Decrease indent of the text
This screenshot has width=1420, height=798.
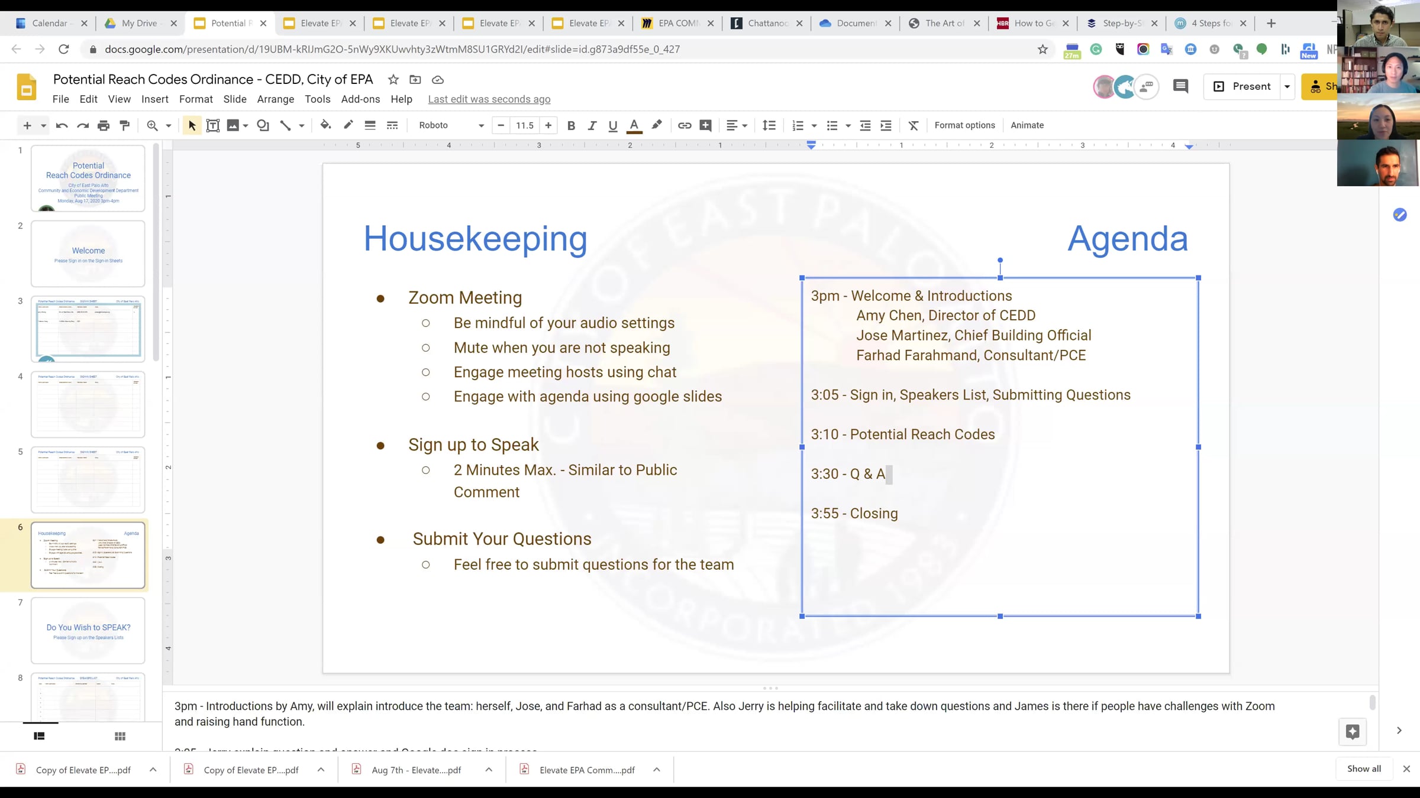pos(865,125)
